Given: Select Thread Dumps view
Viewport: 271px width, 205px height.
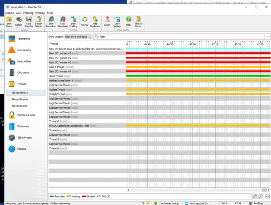Looking at the screenshot, I should point(19,106).
